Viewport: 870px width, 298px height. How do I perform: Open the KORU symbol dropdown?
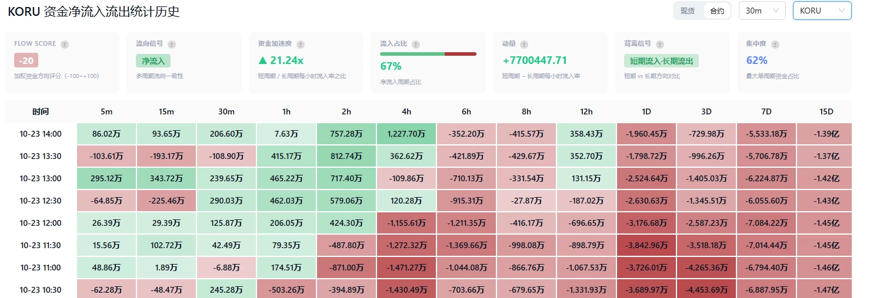[x=822, y=11]
